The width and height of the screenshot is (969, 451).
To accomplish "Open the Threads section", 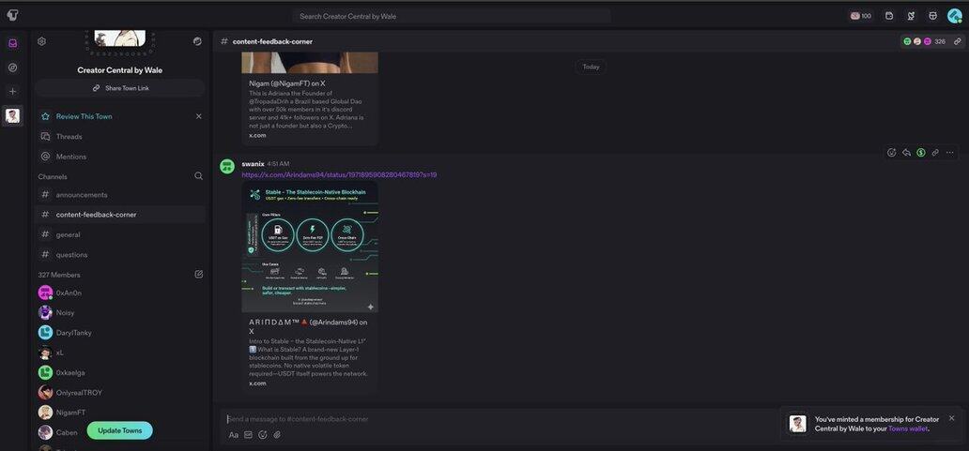I will [69, 137].
